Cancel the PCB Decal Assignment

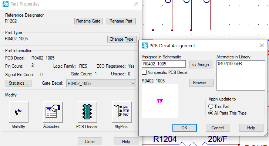[217, 128]
